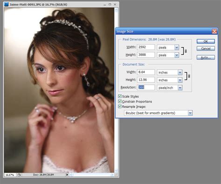Click the zoom percentage field in status bar
Viewport: 221px width, 184px height.
coord(10,175)
